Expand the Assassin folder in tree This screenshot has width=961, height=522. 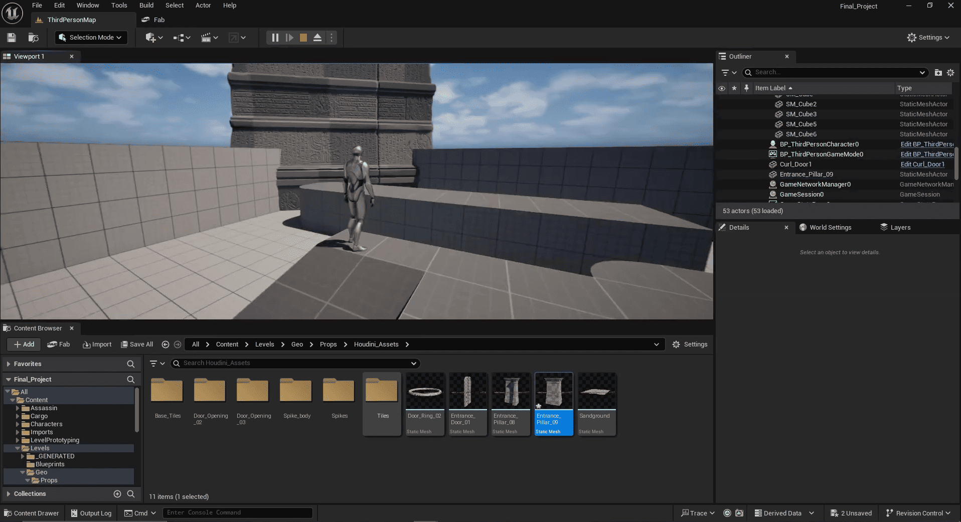click(x=18, y=408)
